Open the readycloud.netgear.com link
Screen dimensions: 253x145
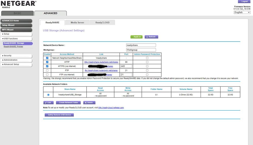pos(111,108)
